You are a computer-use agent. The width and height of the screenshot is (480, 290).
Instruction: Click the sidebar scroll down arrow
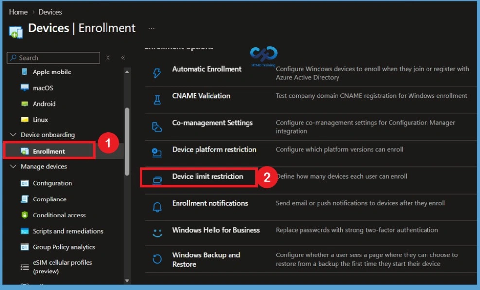[x=127, y=280]
